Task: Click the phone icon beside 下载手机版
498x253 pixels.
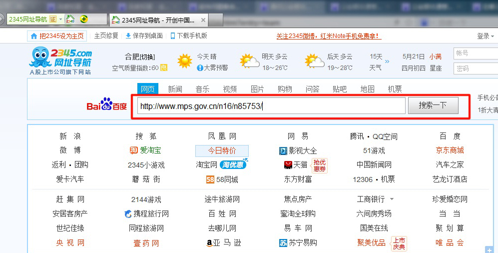Action: click(173, 36)
